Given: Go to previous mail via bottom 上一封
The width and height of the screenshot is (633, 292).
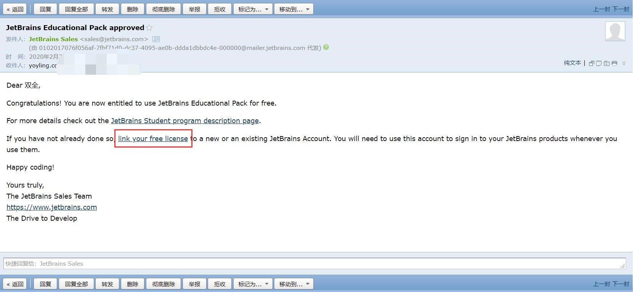Looking at the screenshot, I should [x=602, y=284].
